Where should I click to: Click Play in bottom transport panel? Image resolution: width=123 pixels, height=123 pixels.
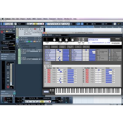(46, 101)
